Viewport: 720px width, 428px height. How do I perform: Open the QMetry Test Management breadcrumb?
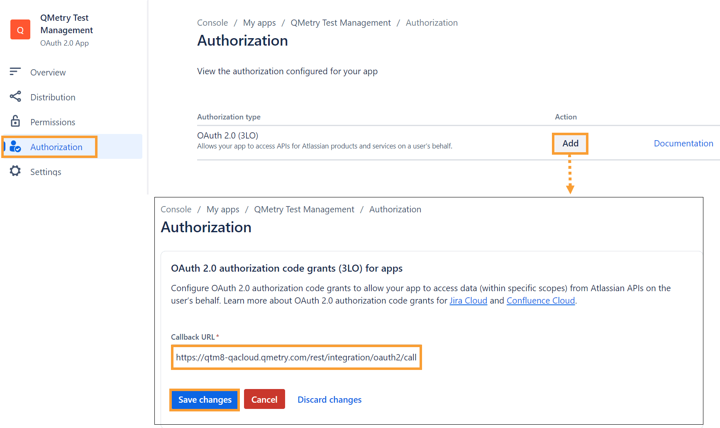[x=340, y=22]
